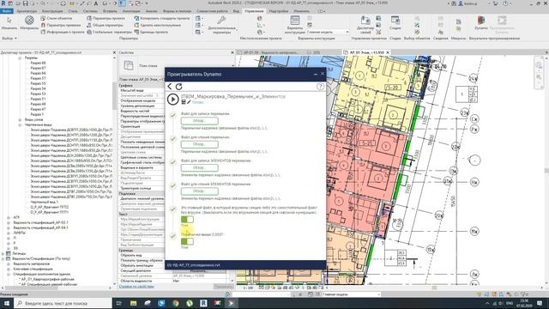Click the pencil edit icon under script name
The width and height of the screenshot is (549, 309).
pos(189,102)
